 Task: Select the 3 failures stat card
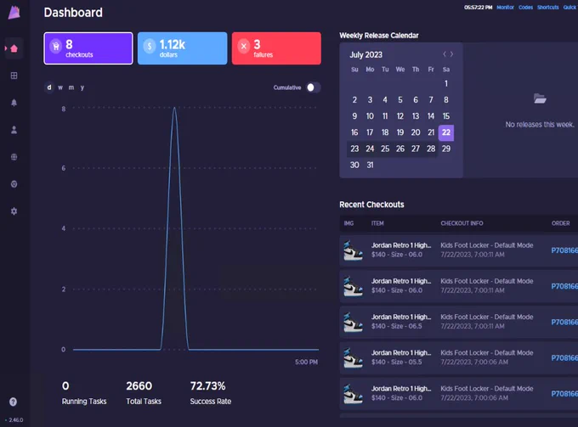(276, 48)
